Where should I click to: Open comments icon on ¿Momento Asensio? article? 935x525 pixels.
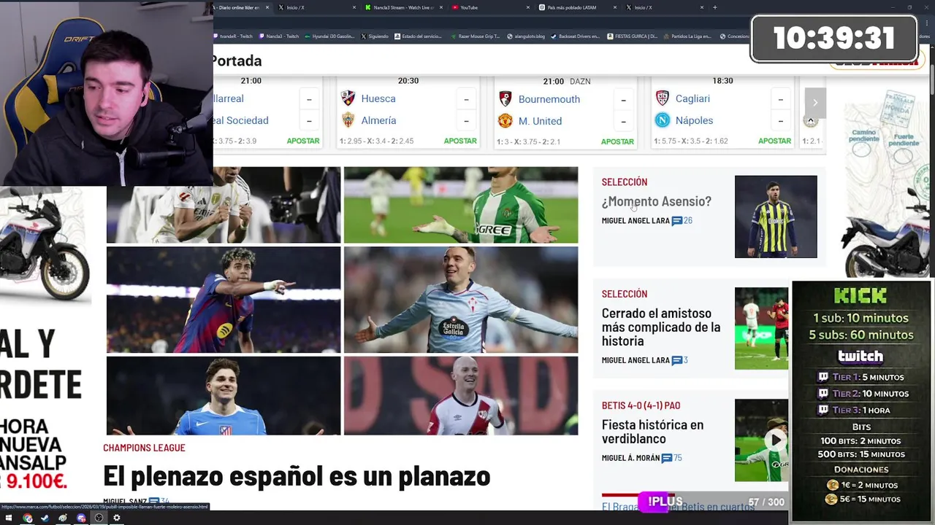click(677, 220)
